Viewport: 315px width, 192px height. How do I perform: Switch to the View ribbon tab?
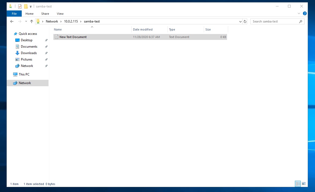60,14
